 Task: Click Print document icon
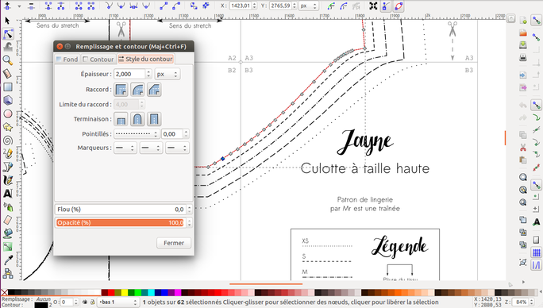click(x=523, y=57)
